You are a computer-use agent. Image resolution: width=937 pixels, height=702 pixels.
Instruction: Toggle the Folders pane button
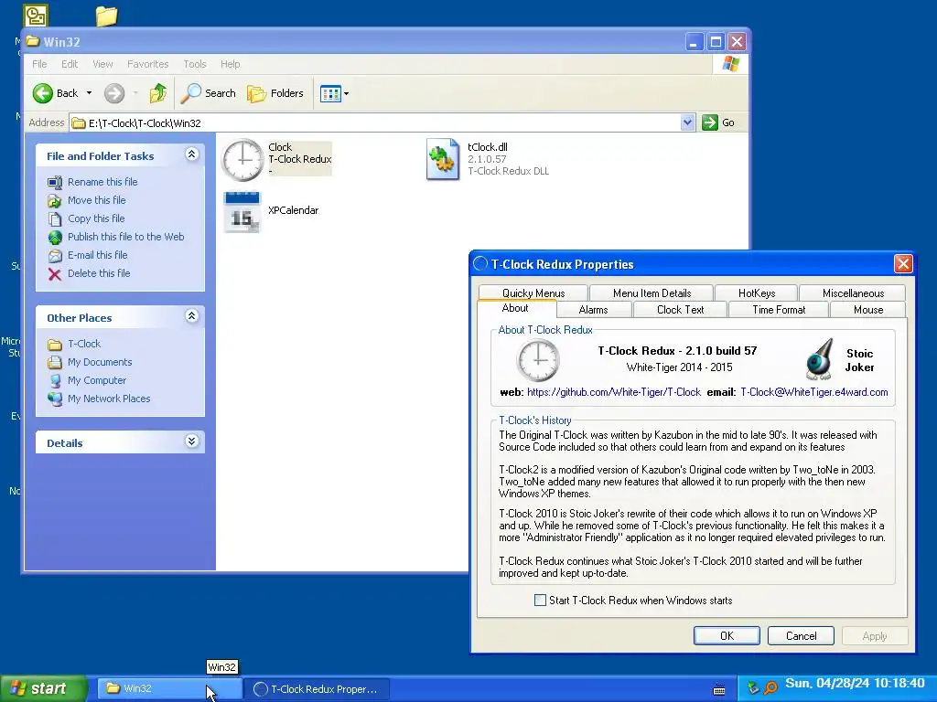point(275,93)
